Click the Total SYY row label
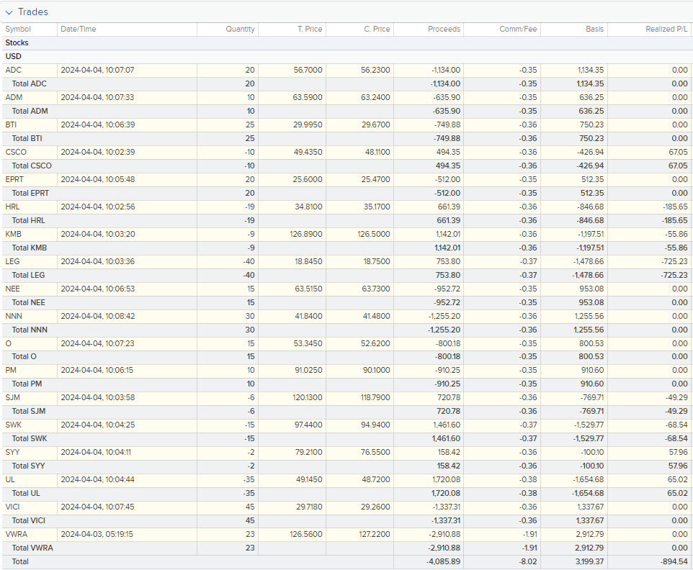 pyautogui.click(x=28, y=466)
